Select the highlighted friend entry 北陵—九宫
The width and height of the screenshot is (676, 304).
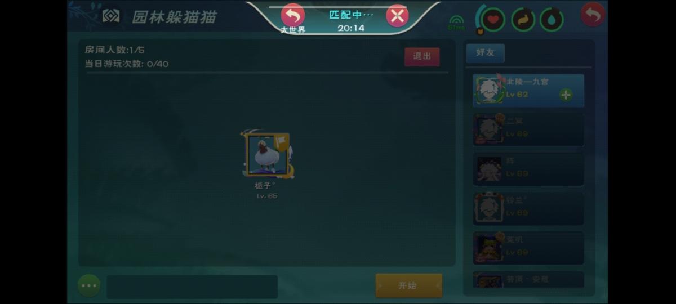528,90
